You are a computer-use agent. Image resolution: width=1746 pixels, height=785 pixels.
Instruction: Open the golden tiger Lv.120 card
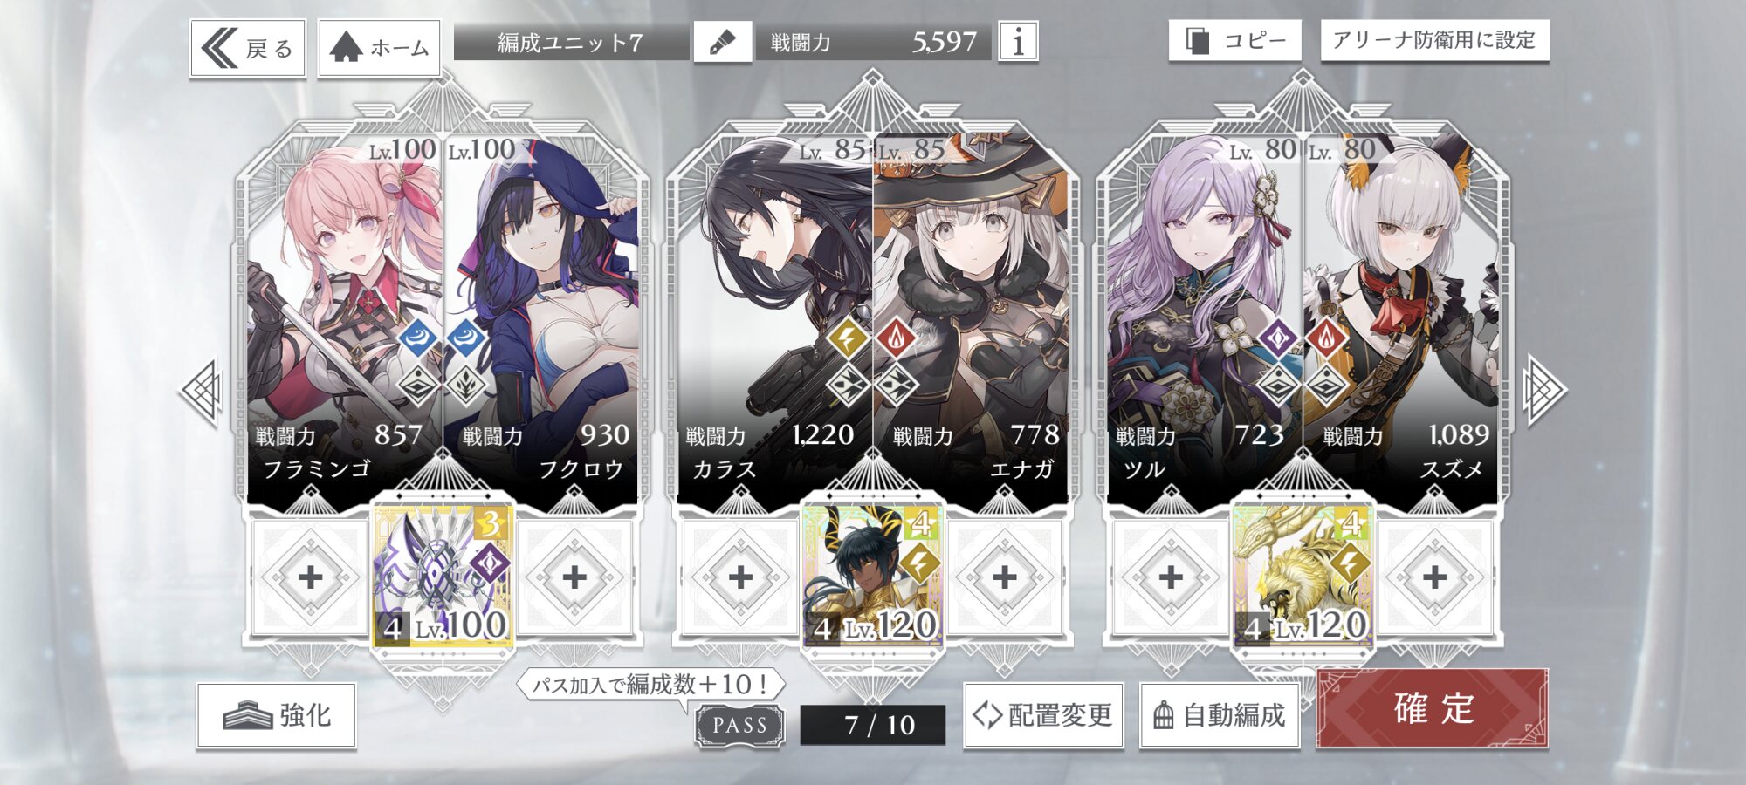click(x=1303, y=577)
